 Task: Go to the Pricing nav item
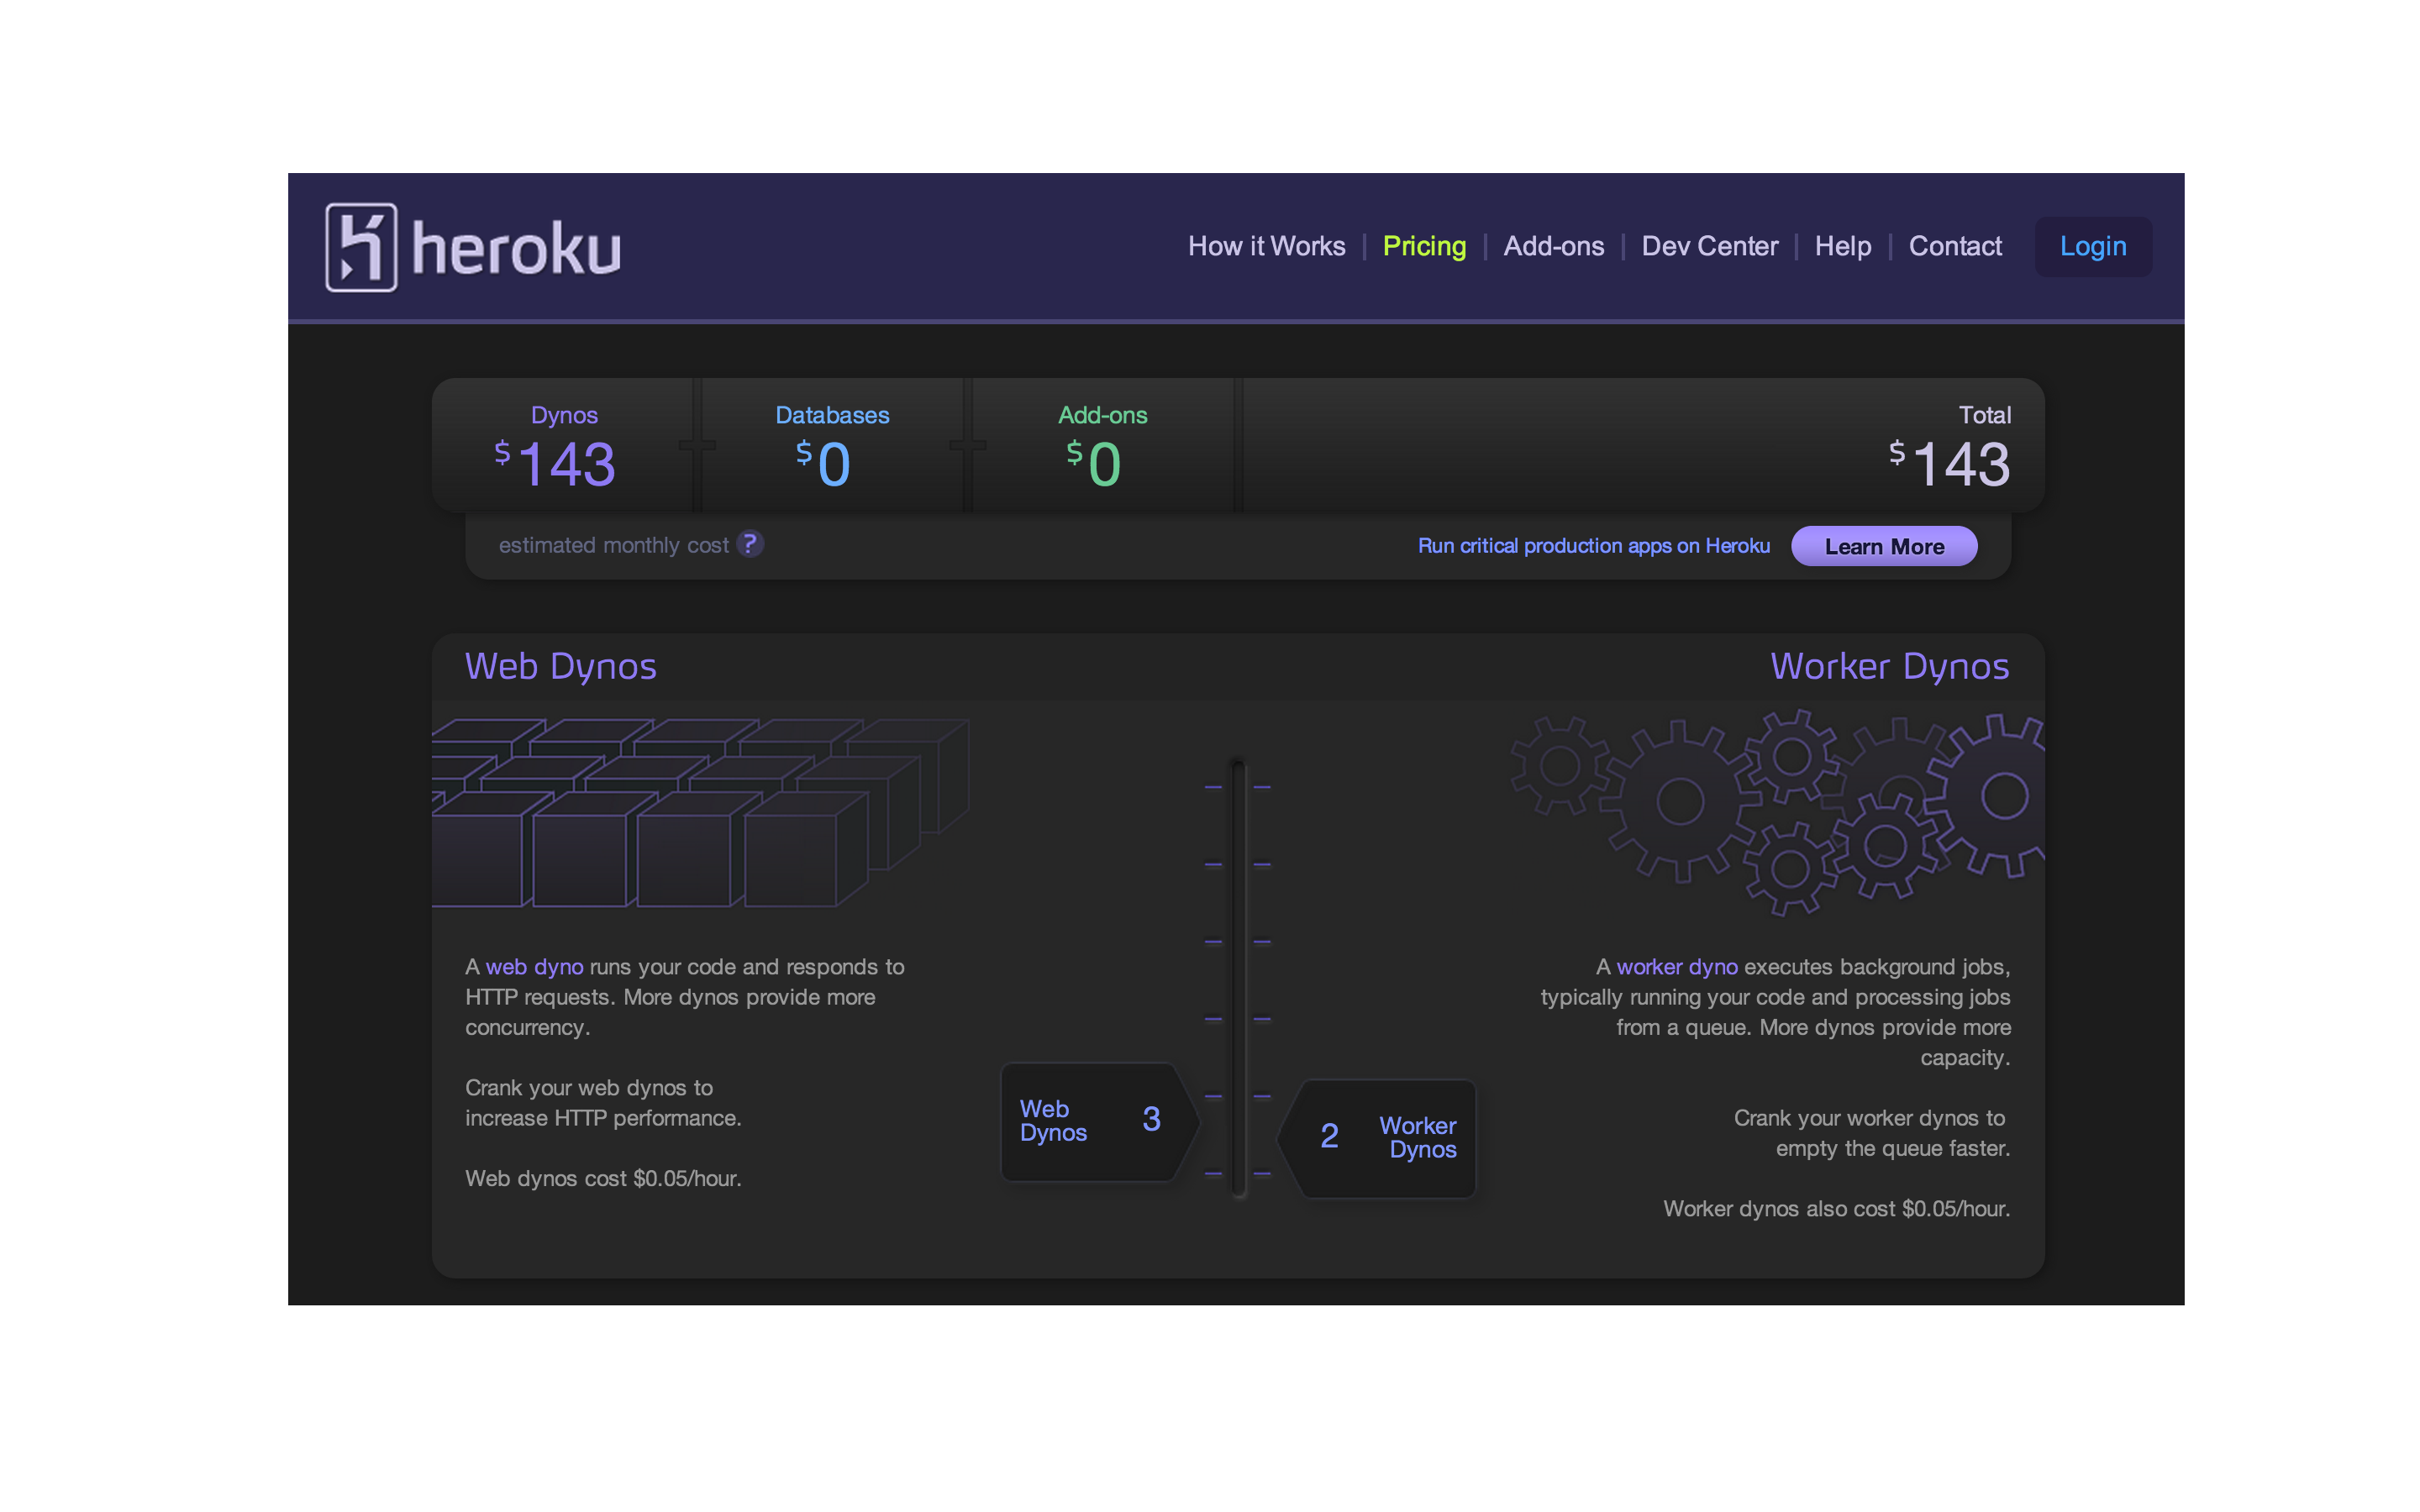pos(1424,246)
